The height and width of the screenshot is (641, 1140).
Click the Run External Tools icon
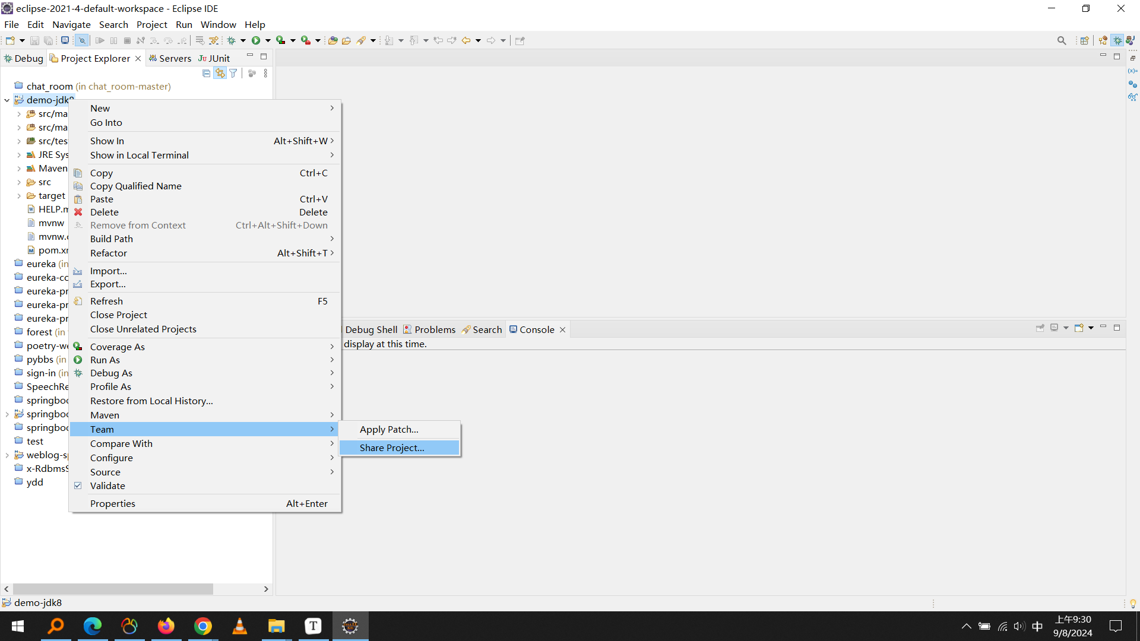click(x=306, y=40)
